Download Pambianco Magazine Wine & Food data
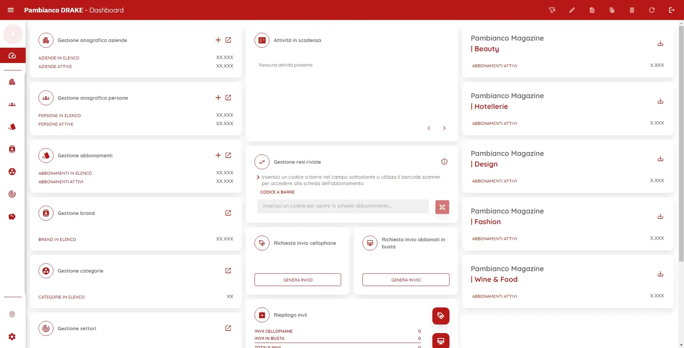684x348 pixels. [x=660, y=274]
